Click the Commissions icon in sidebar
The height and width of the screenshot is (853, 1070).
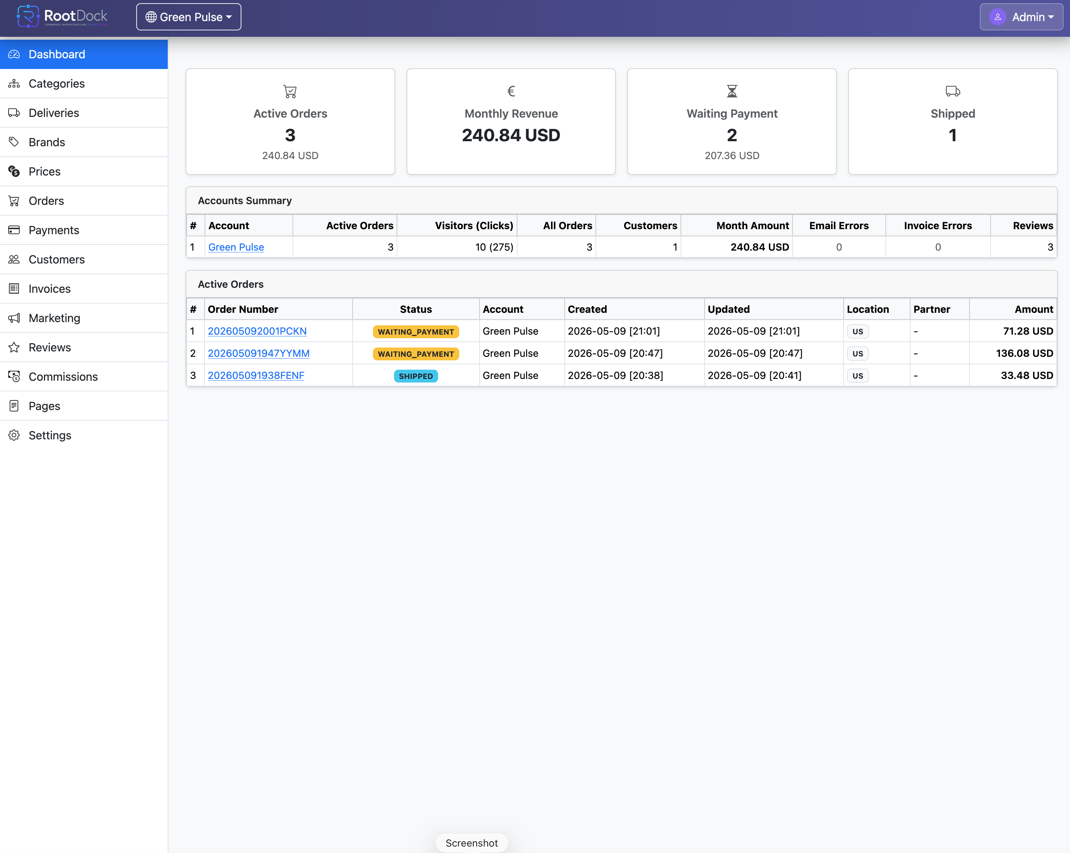[x=14, y=376]
